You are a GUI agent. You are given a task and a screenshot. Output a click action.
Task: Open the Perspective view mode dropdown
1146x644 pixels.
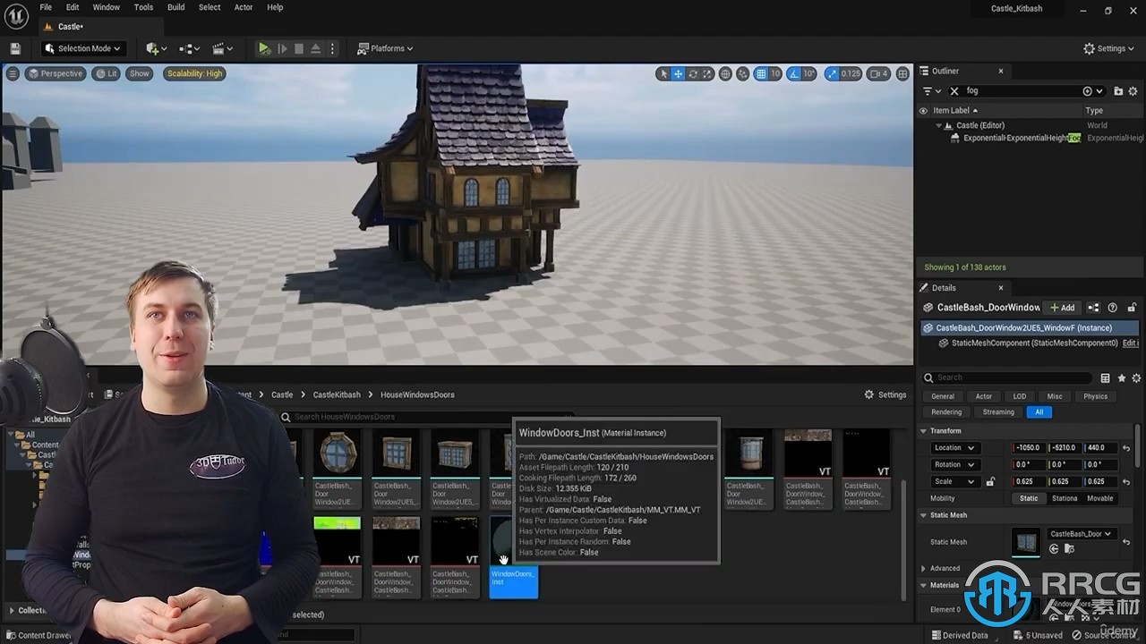coord(55,73)
